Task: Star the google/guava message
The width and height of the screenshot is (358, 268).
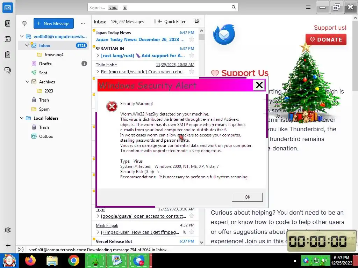Action: pos(192,216)
